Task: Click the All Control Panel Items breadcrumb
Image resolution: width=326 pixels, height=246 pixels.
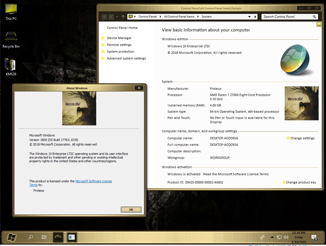Action: tap(179, 17)
